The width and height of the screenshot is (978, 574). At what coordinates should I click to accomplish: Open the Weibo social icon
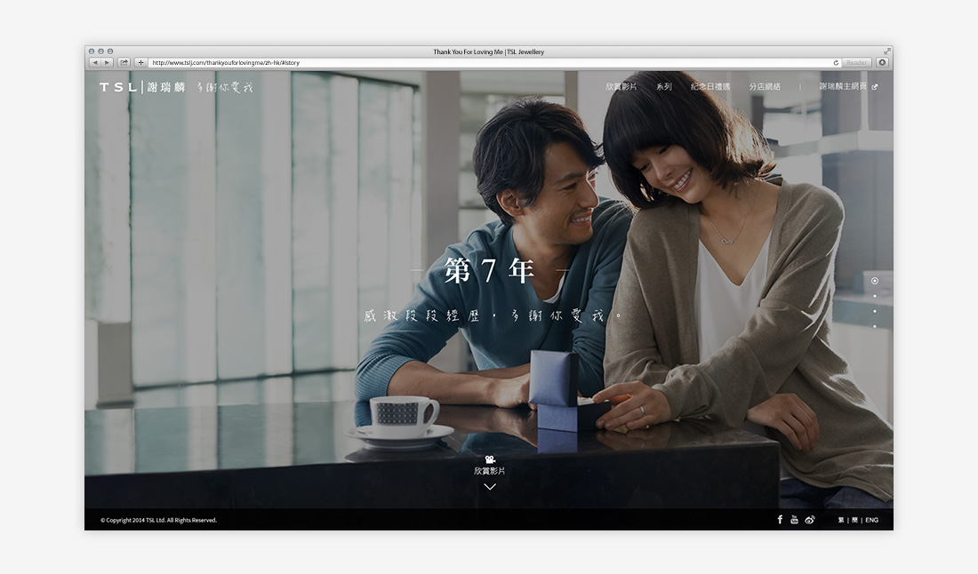[x=810, y=520]
